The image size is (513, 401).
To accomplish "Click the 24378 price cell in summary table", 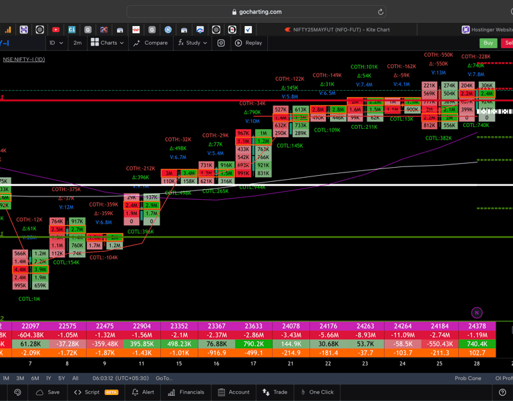I will pyautogui.click(x=477, y=326).
